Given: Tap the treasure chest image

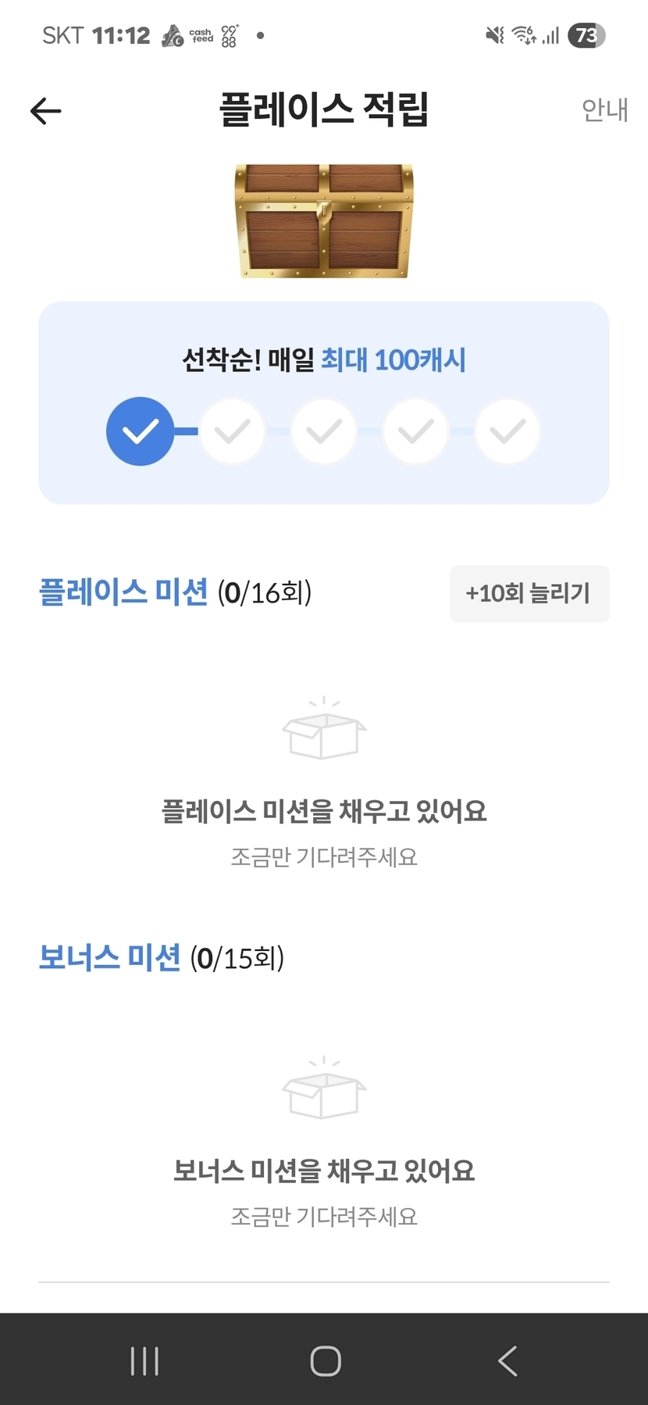Looking at the screenshot, I should pos(324,220).
